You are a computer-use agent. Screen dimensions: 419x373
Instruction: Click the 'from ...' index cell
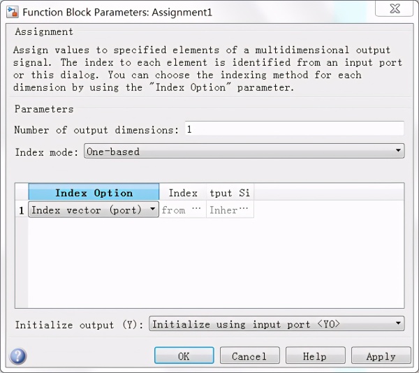tap(183, 210)
